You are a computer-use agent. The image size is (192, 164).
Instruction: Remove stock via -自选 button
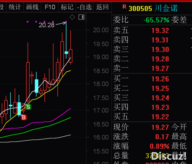pyautogui.click(x=85, y=7)
